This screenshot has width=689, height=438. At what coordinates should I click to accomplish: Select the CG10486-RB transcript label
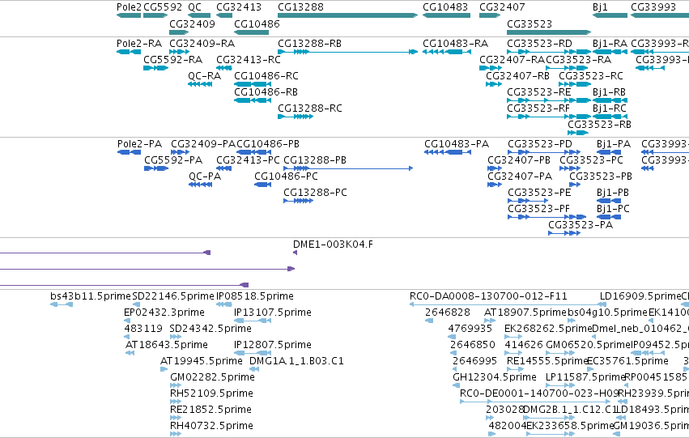pyautogui.click(x=266, y=92)
